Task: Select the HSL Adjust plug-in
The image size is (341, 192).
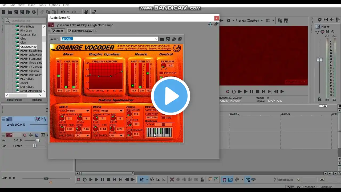Action: 27,79
